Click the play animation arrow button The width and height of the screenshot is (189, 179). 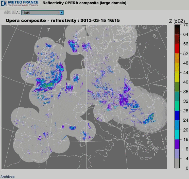(x=14, y=12)
